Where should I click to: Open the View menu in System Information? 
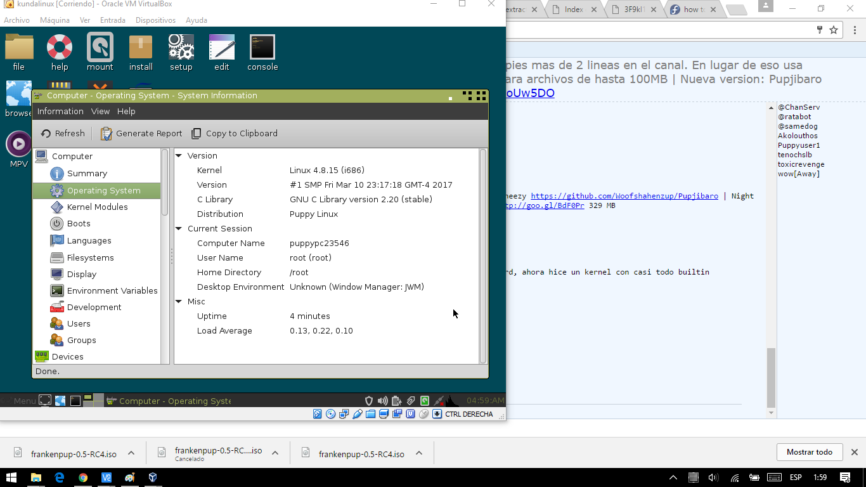tap(100, 111)
